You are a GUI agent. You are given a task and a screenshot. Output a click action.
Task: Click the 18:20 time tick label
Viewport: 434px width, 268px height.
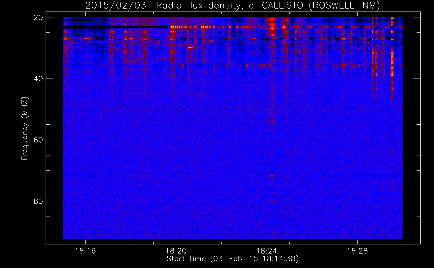[x=176, y=251]
